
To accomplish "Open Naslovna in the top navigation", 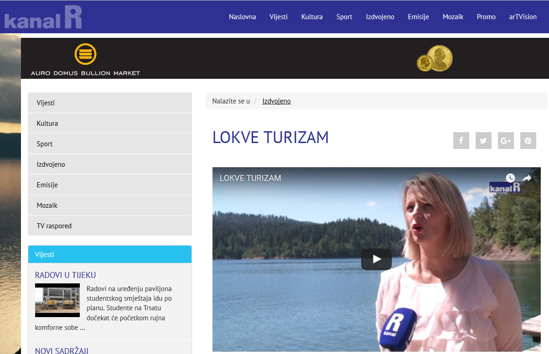I will (x=242, y=17).
